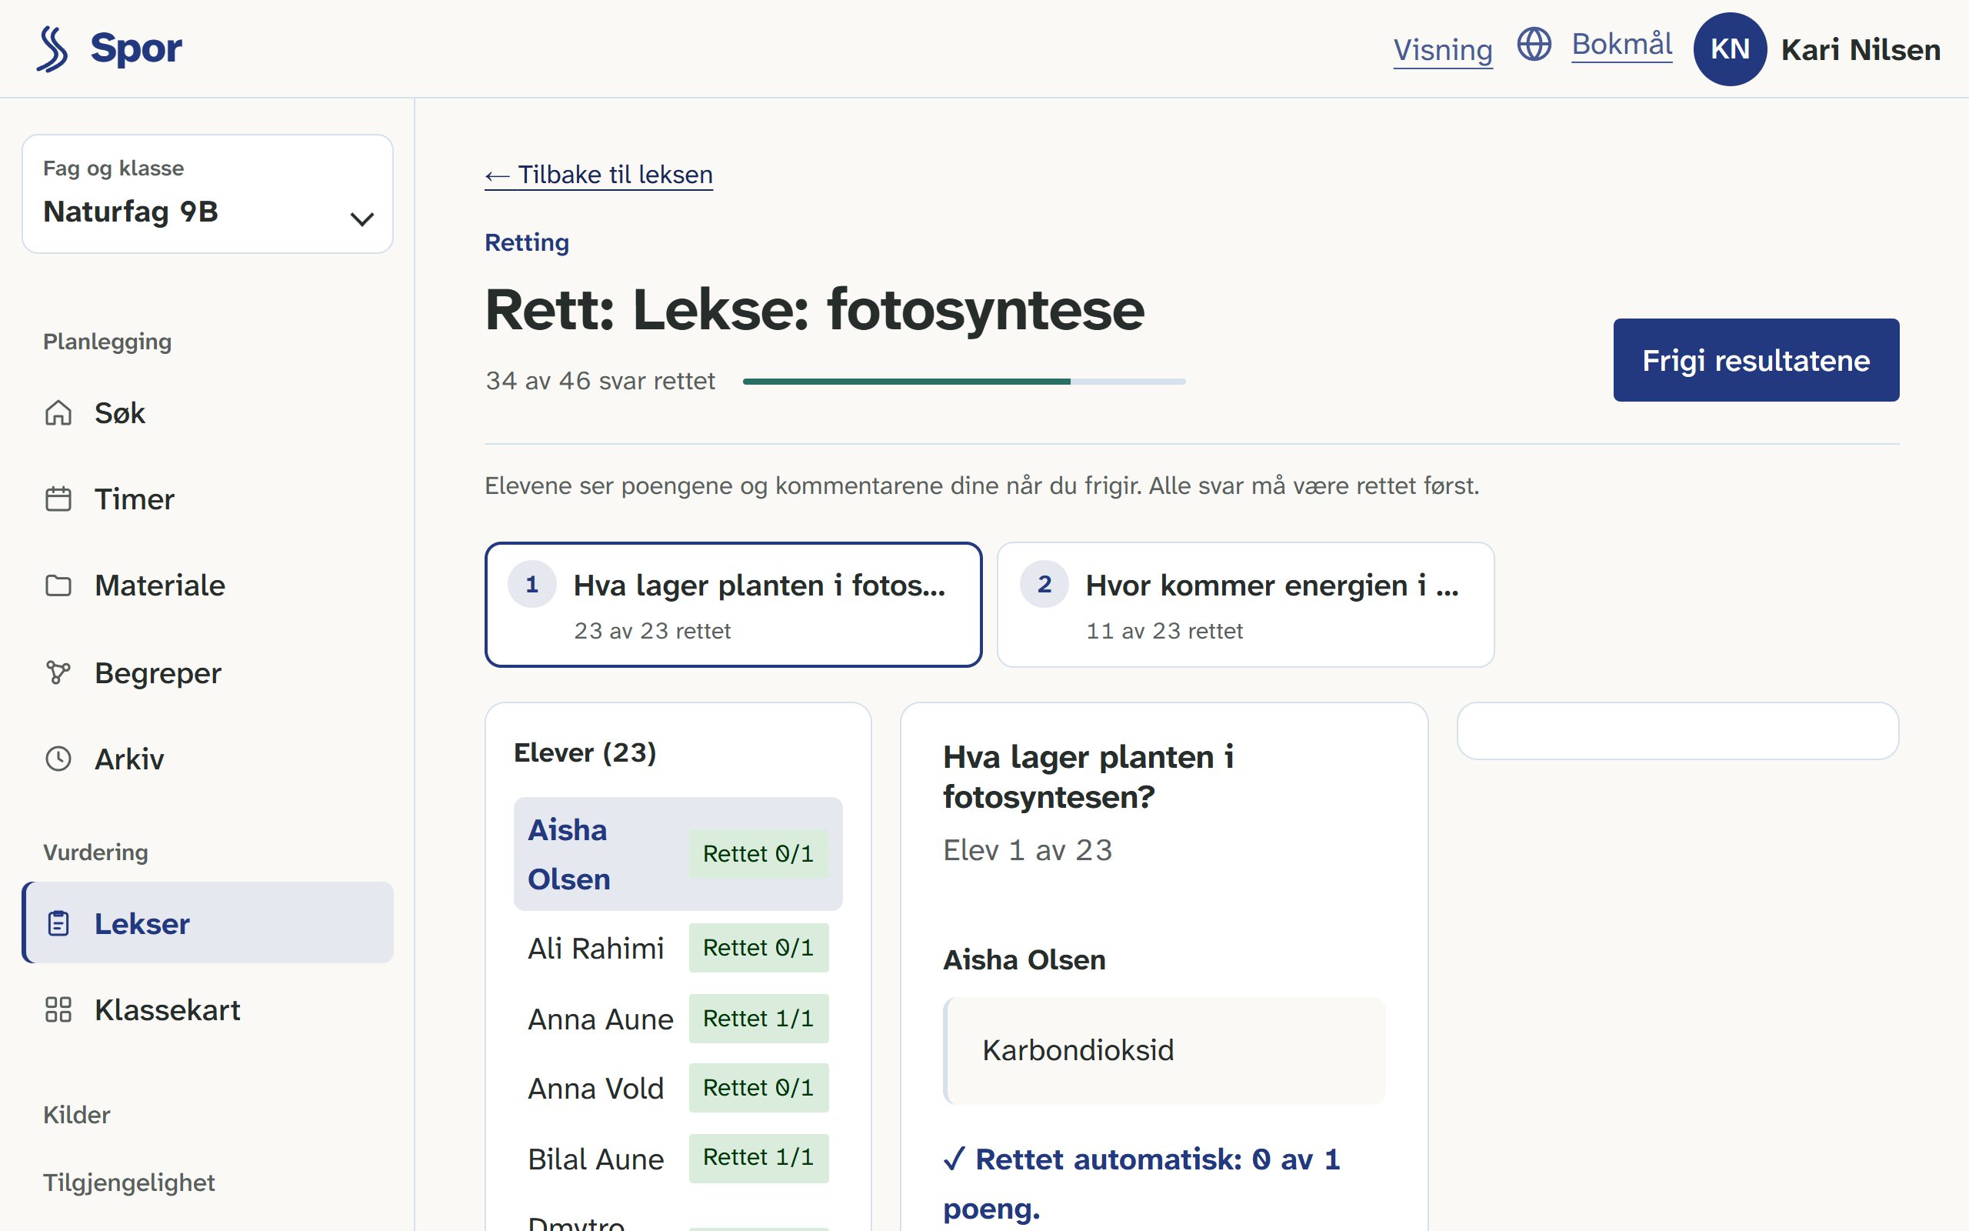Open the Visning link
The image size is (1969, 1231).
pyautogui.click(x=1443, y=50)
